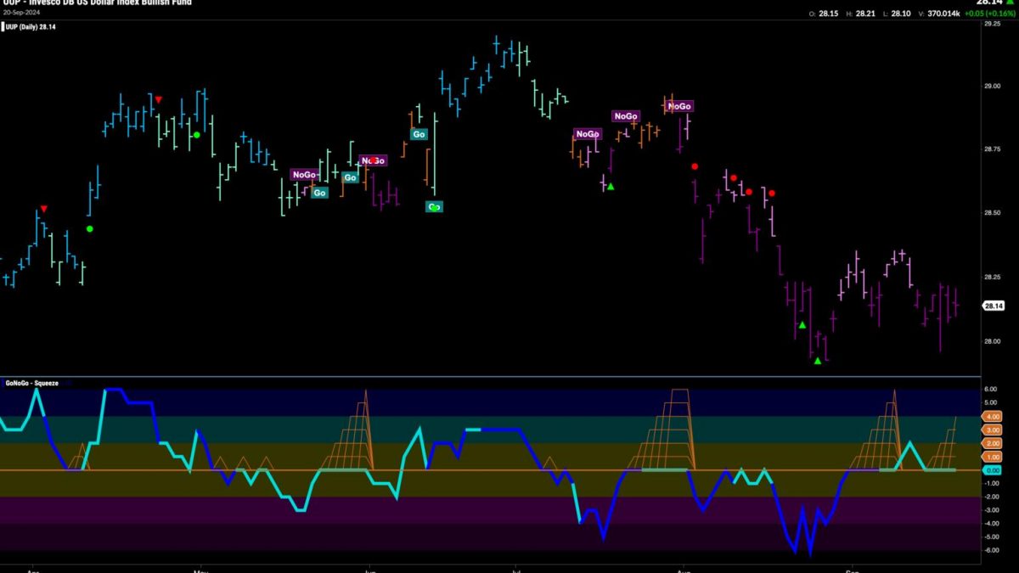
Task: Click the red down-triangle above the first blue bars
Action: 44,209
